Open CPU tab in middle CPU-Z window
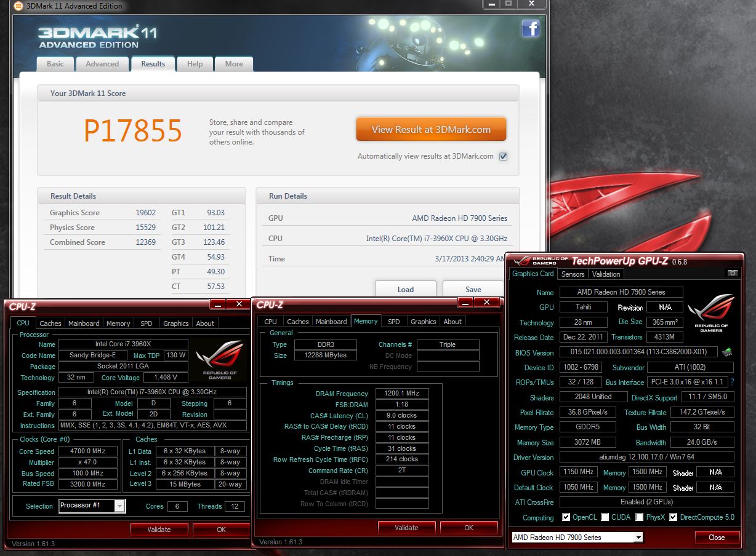 (x=271, y=322)
